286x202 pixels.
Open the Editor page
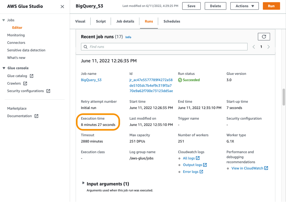tap(17, 28)
